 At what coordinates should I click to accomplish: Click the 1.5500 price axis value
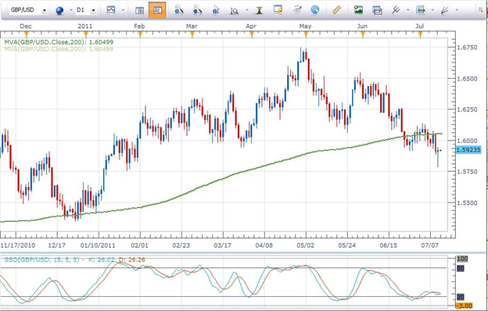(467, 202)
